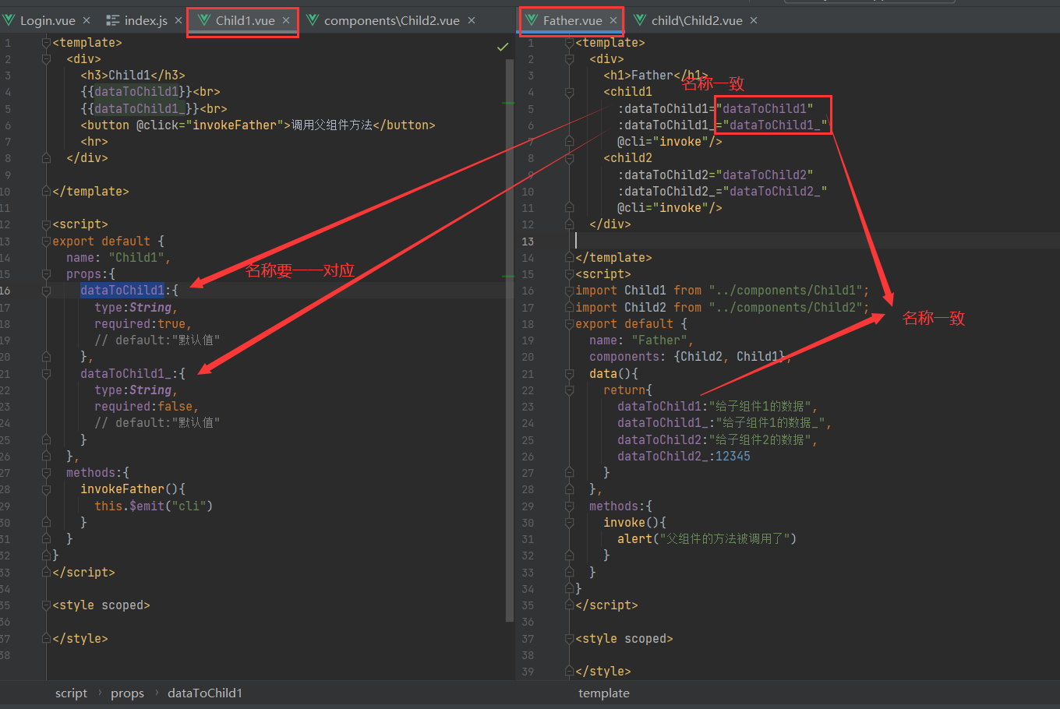Click line number 13 in Father.vue gutter
Viewport: 1060px width, 709px height.
click(528, 242)
